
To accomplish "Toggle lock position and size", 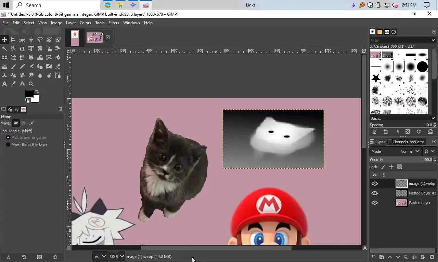I will (x=391, y=167).
